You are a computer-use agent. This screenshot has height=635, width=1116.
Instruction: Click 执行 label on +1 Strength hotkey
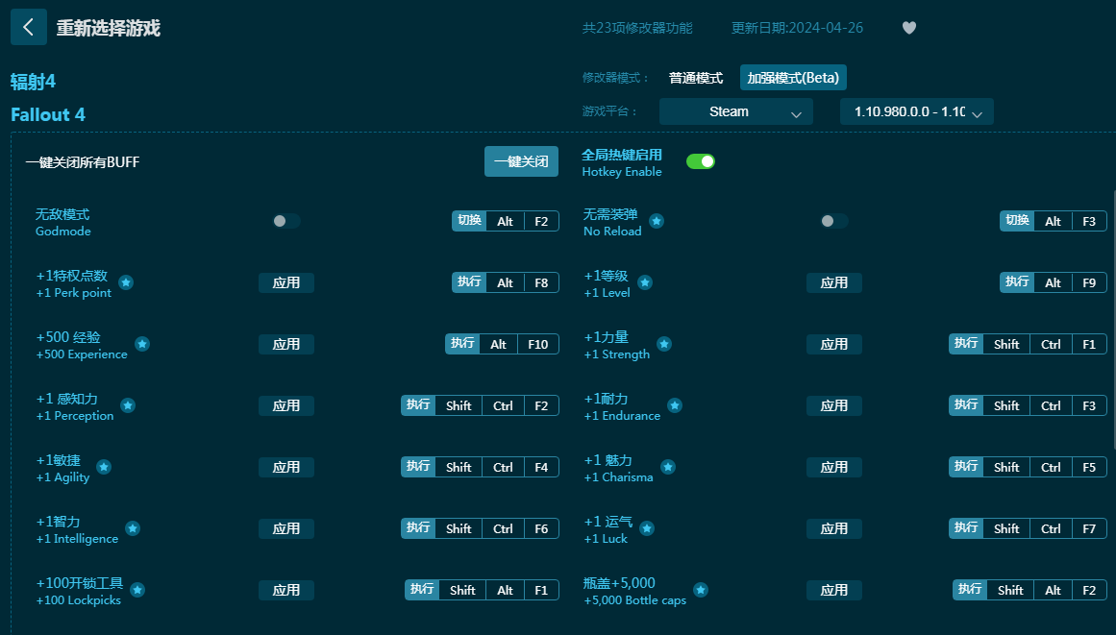click(967, 344)
